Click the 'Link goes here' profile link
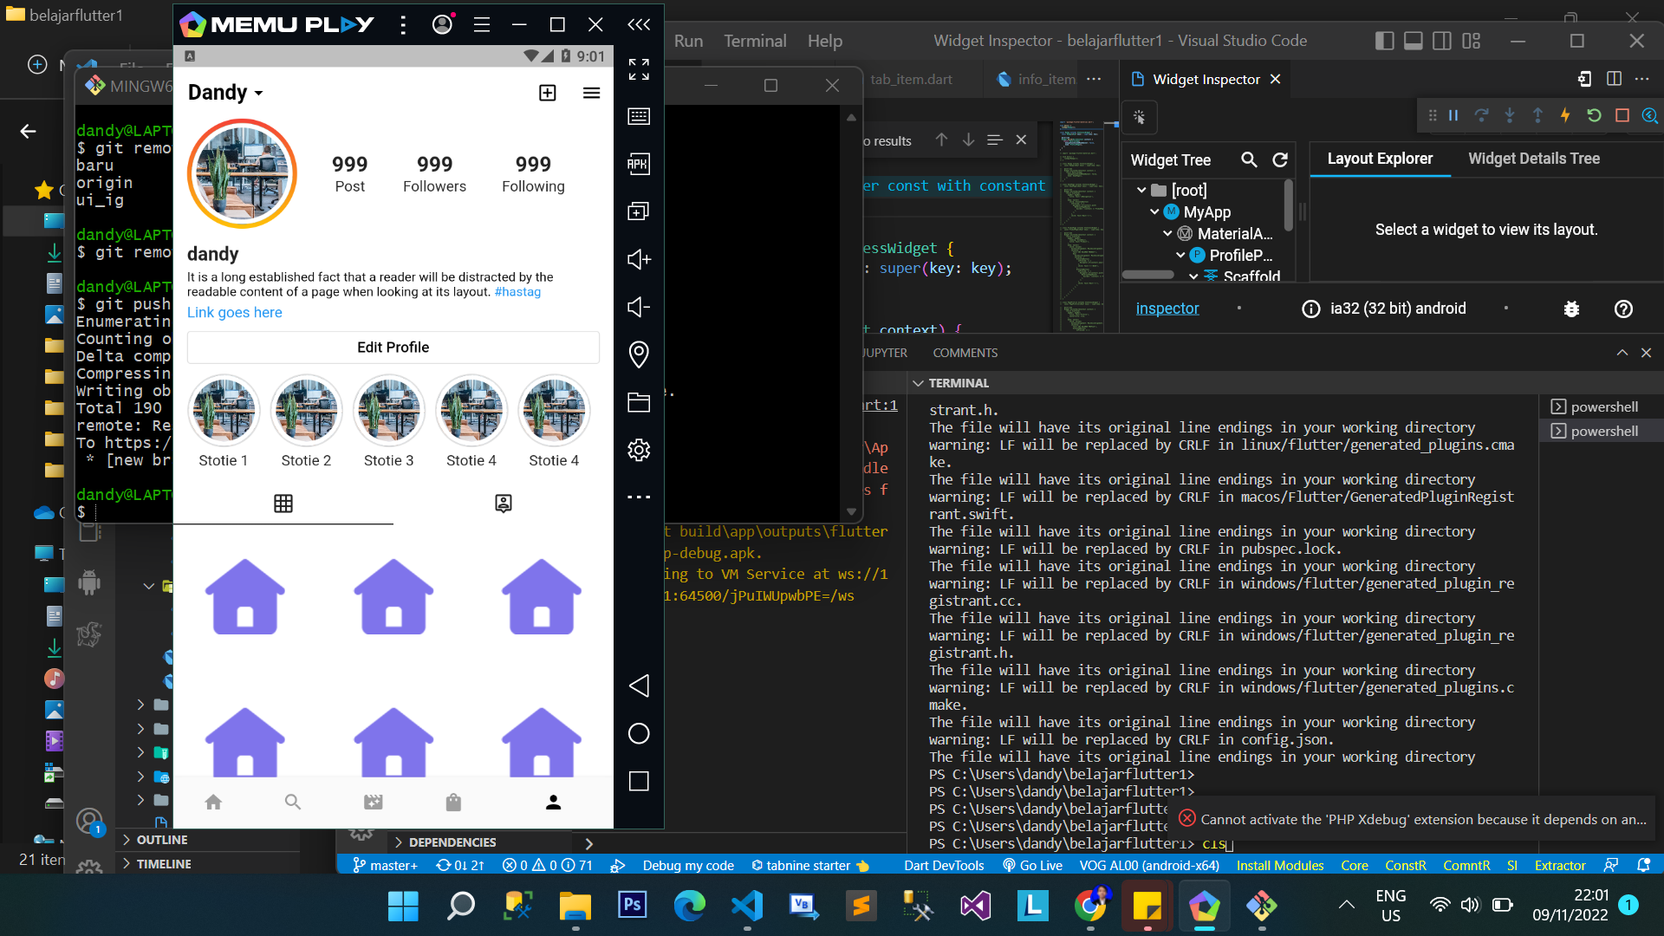 pos(234,312)
